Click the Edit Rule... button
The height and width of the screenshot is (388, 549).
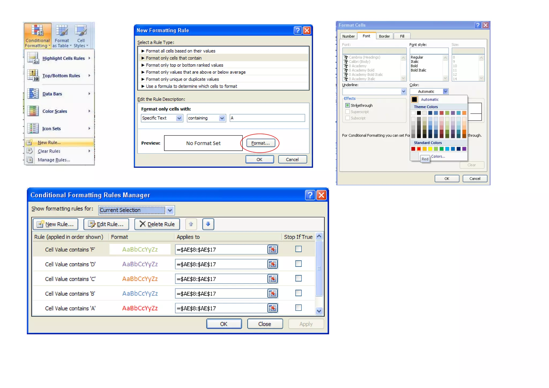tap(106, 224)
